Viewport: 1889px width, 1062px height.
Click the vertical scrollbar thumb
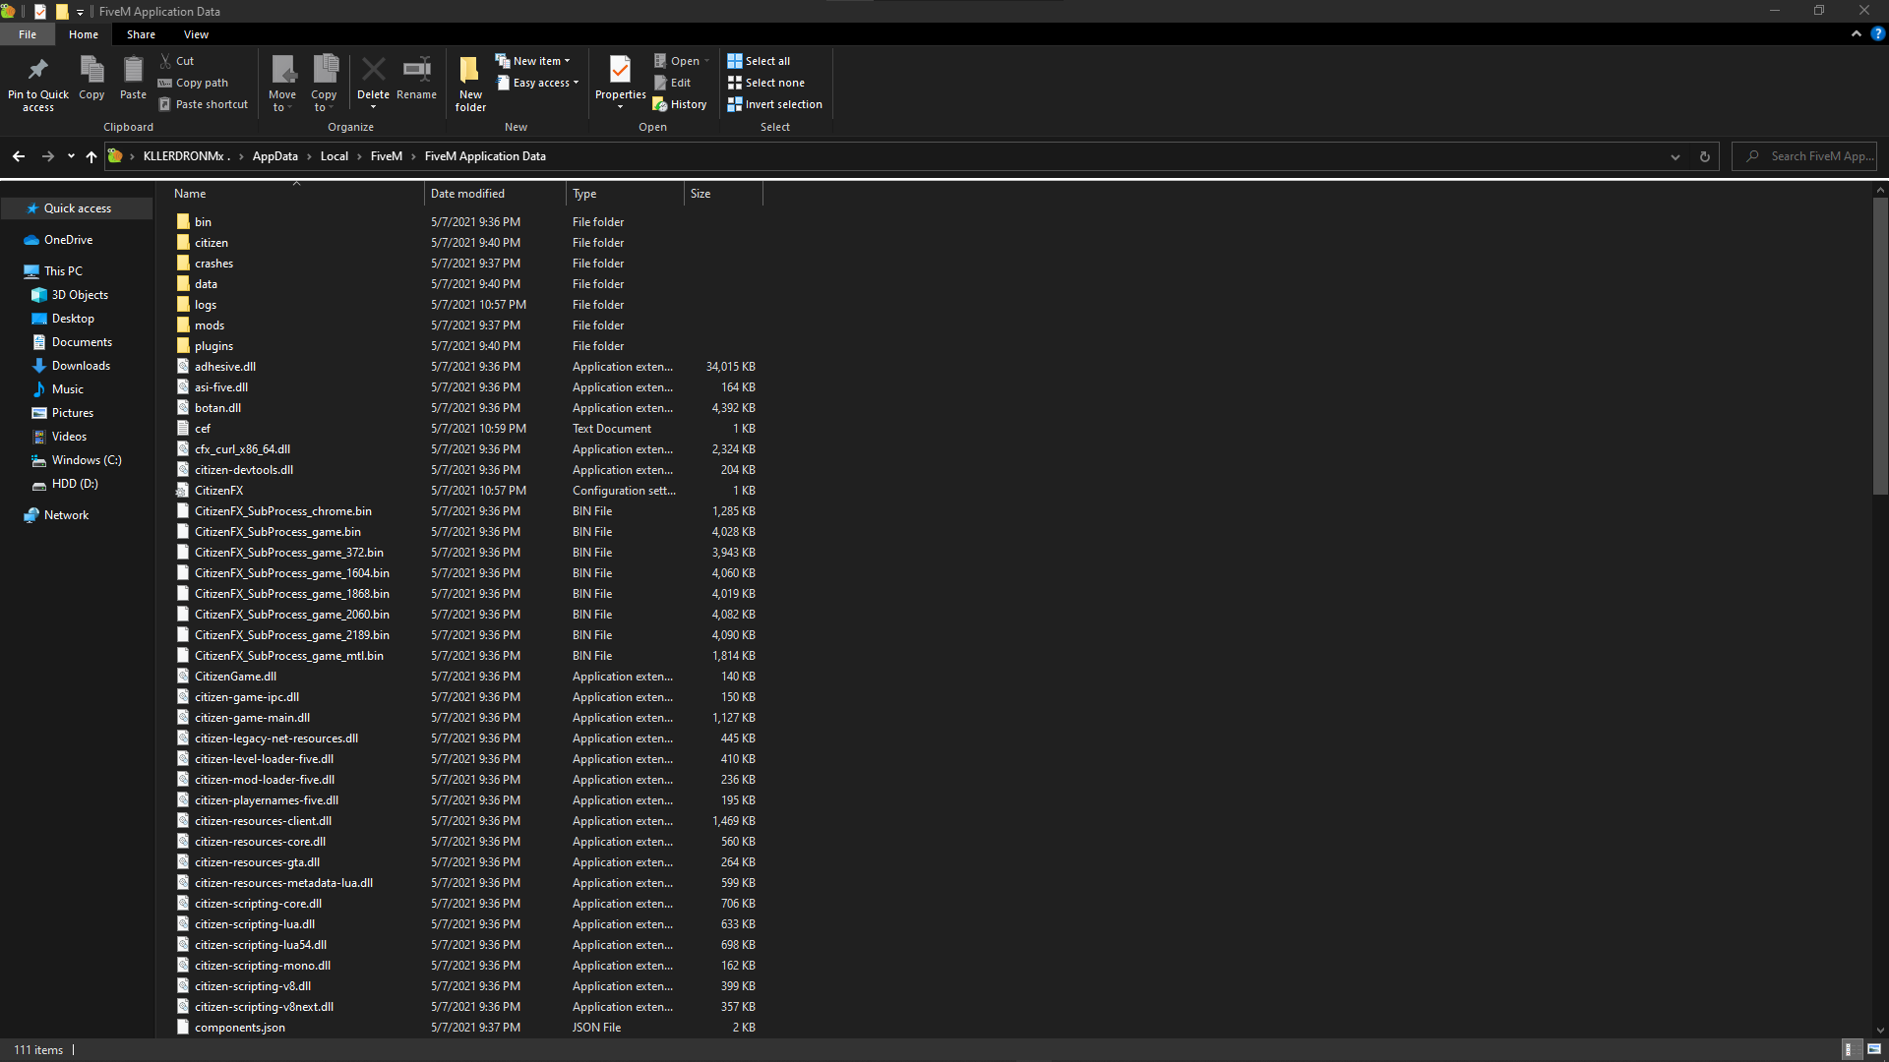tap(1880, 344)
